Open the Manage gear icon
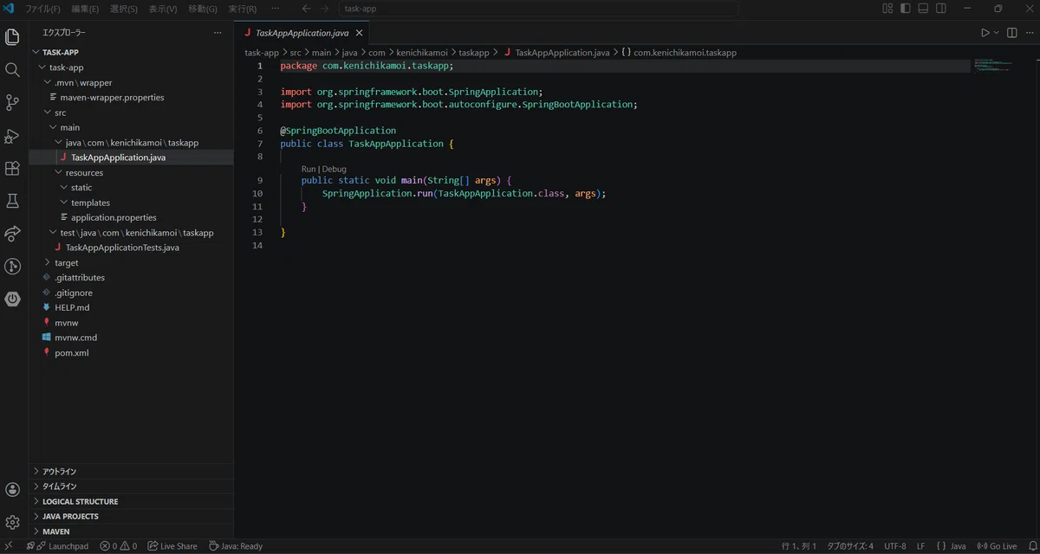Screen dimensions: 1040x554 (x=12, y=522)
